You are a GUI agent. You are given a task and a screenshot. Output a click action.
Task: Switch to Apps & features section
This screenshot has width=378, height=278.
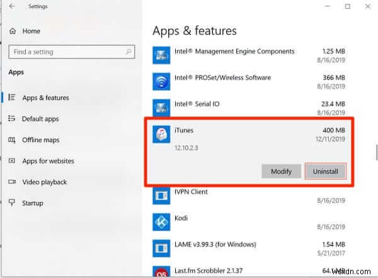pos(45,97)
